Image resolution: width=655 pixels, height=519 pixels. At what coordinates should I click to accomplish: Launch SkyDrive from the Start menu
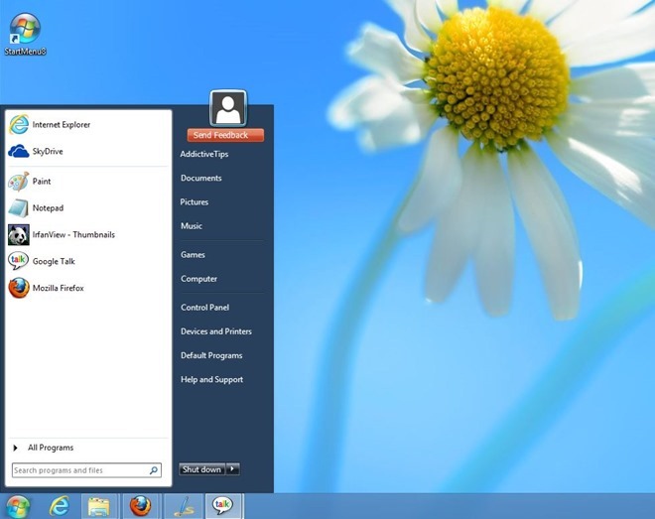coord(47,152)
